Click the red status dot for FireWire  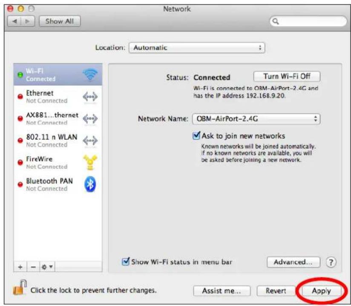(20, 162)
